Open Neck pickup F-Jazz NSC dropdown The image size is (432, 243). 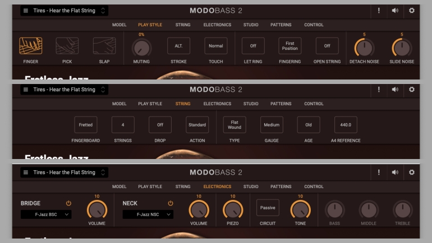148,214
